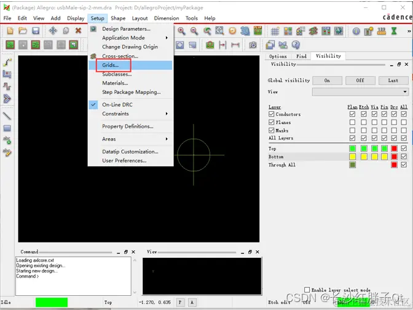Click the Command window scroll down arrow
Image resolution: width=413 pixels, height=310 pixels.
[x=135, y=292]
